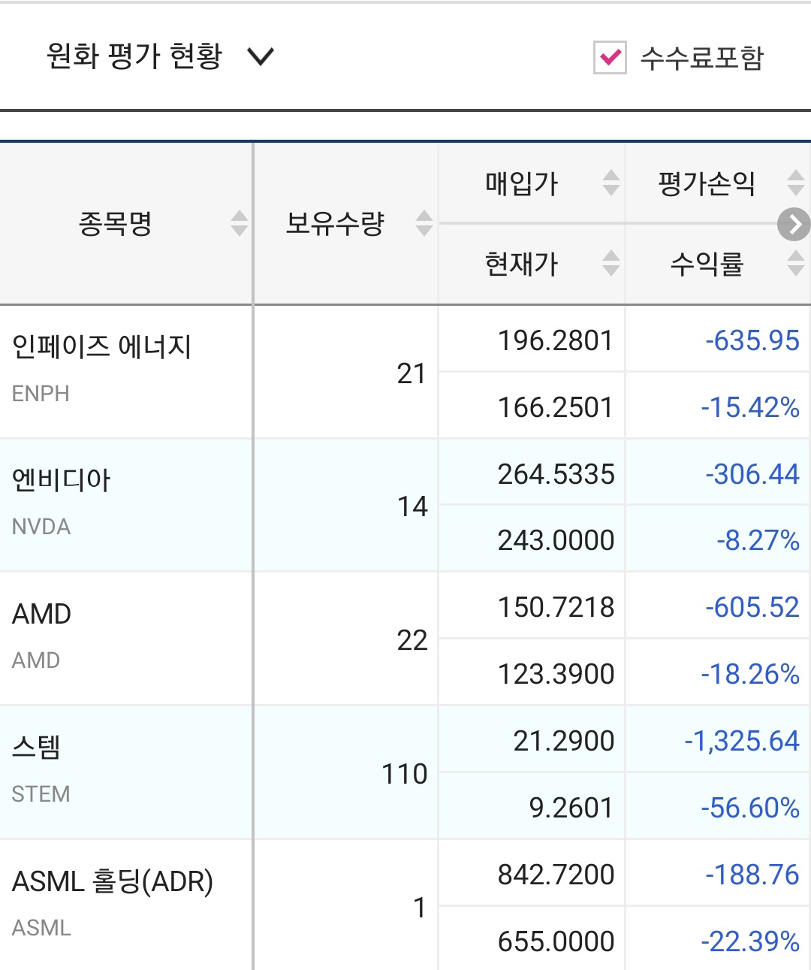Select ASML purchase price 842.7200

[x=556, y=875]
